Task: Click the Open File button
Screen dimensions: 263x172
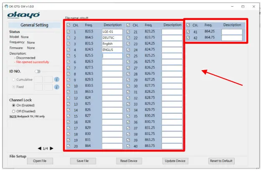Action: pos(40,161)
